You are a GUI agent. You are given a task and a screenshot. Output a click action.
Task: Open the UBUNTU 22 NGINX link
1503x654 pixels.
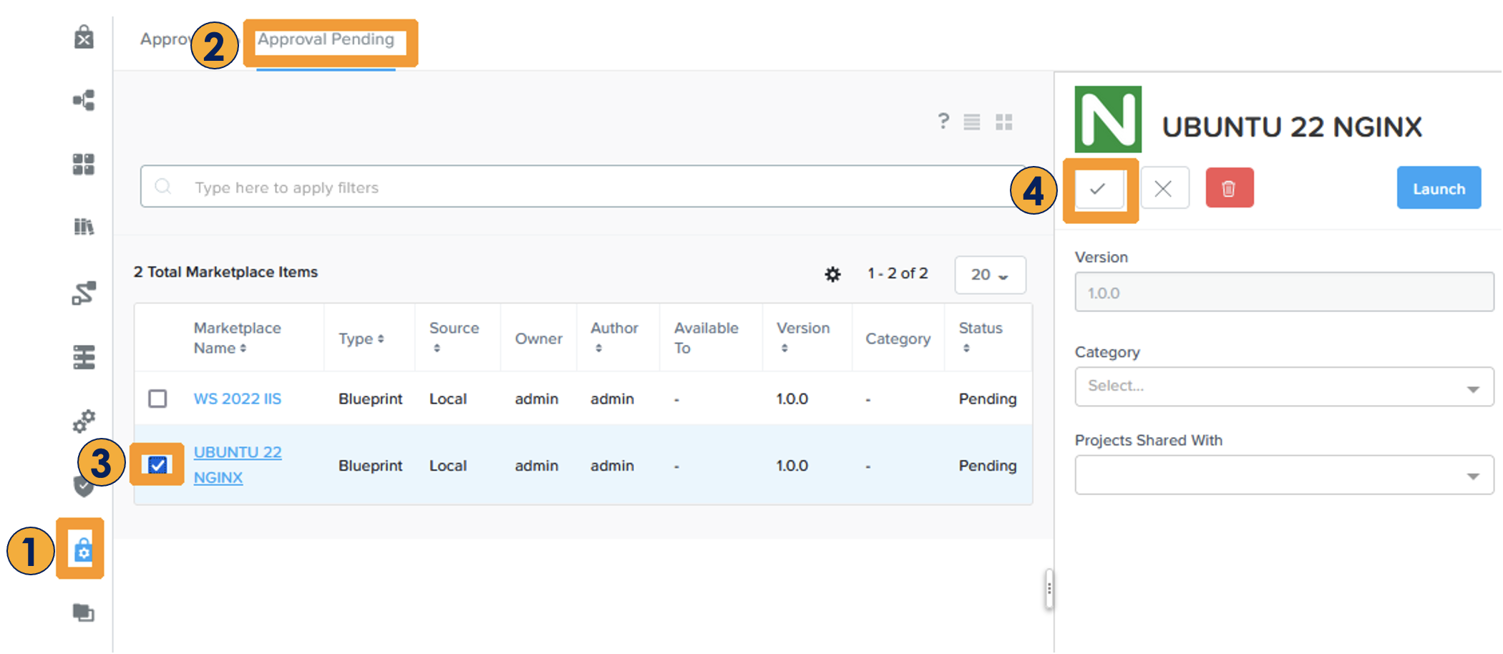pyautogui.click(x=237, y=465)
